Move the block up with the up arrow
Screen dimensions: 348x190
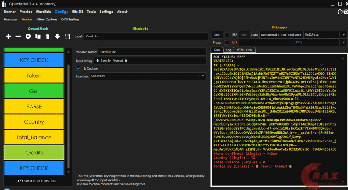pos(48,36)
